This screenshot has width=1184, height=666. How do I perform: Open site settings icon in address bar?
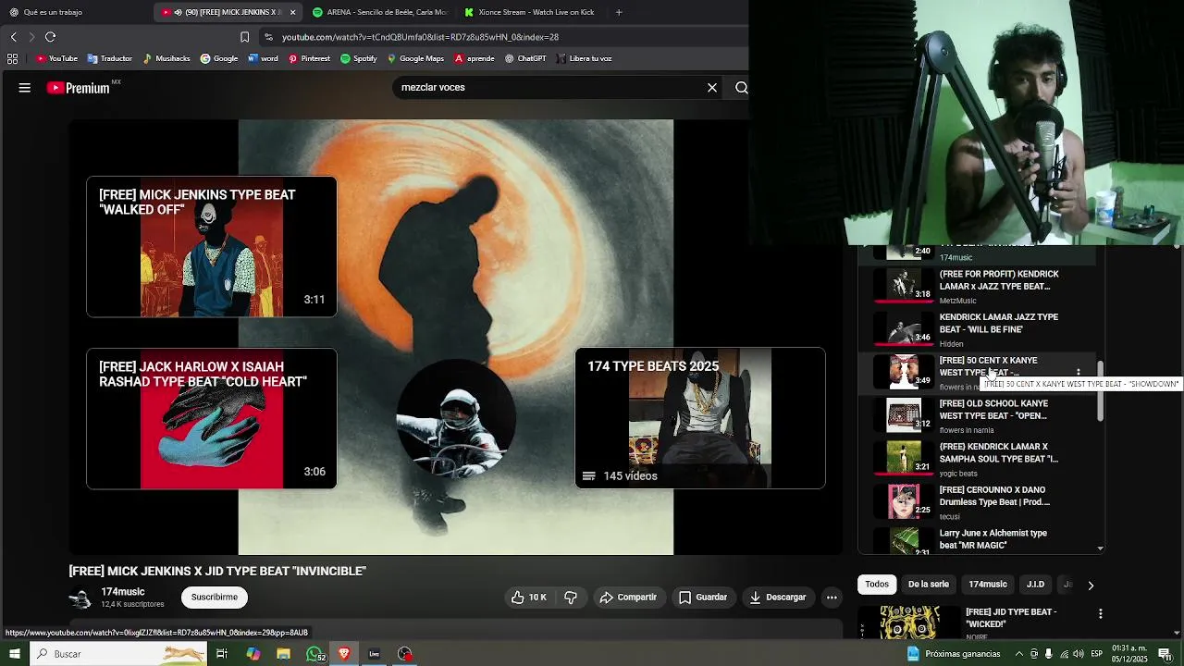tap(268, 37)
